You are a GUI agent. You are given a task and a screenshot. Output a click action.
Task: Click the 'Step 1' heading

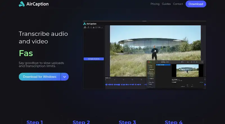tap(35, 122)
